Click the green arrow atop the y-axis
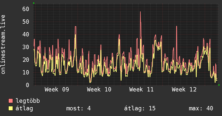 click(34, 3)
